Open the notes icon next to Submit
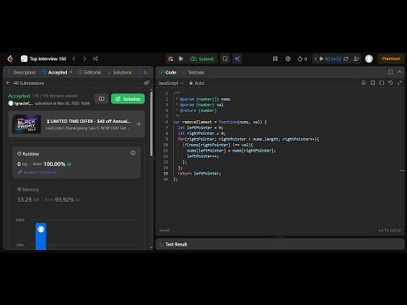The width and height of the screenshot is (407, 305). coord(226,58)
